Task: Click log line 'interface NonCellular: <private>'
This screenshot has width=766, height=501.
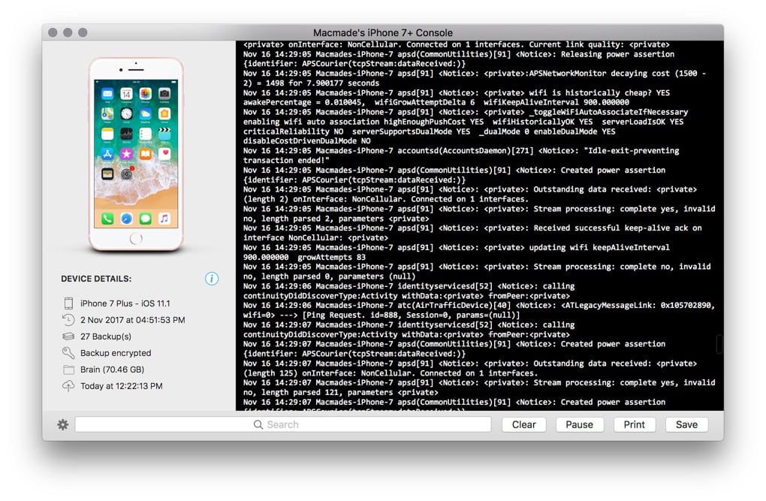Action: 315,238
